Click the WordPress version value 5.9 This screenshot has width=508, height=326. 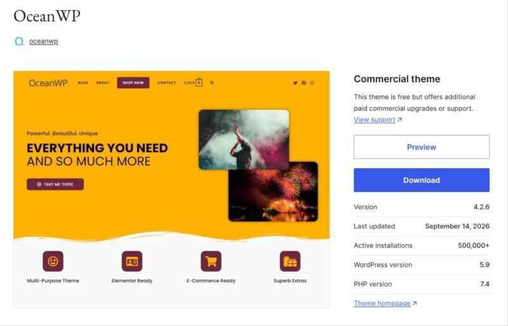(x=485, y=265)
